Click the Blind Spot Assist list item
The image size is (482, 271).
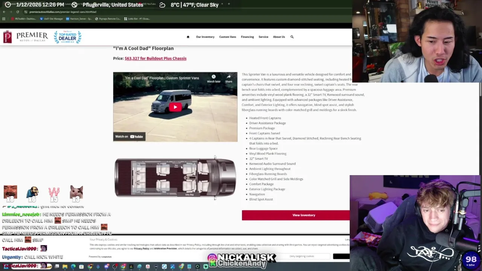coord(261,199)
